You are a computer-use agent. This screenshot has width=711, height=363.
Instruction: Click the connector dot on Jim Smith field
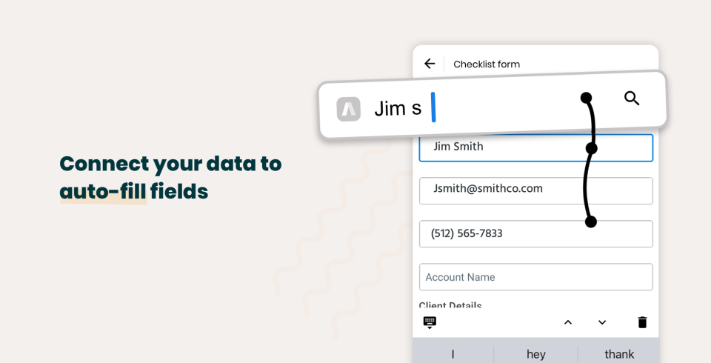pos(591,148)
